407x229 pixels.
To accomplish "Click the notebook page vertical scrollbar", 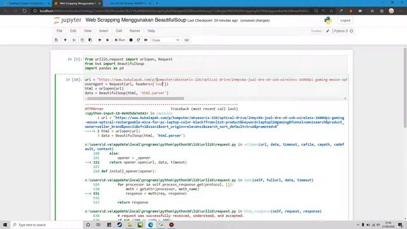I will click(405, 88).
